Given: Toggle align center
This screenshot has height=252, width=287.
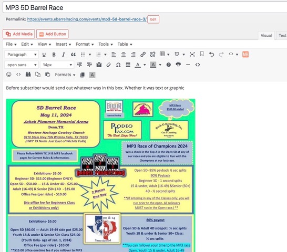Looking at the screenshot, I should pos(124,54).
